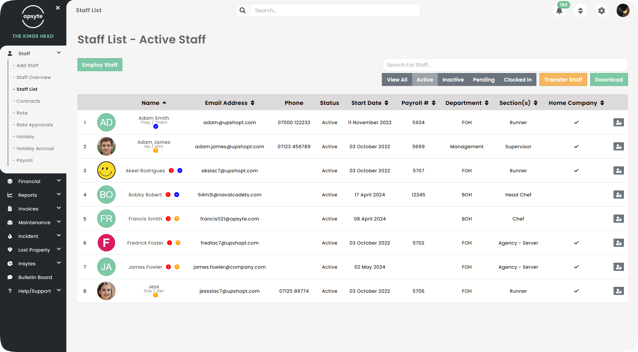Open Payroll in the sidebar
The width and height of the screenshot is (638, 352).
24,160
